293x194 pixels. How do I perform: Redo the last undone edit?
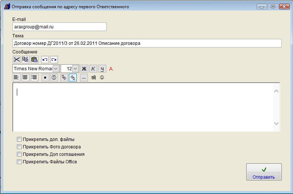[x=54, y=59]
